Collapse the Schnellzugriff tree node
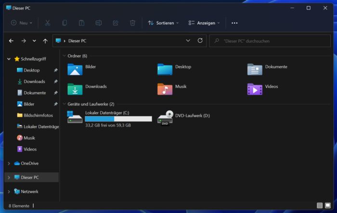This screenshot has height=213, width=337. [9, 59]
